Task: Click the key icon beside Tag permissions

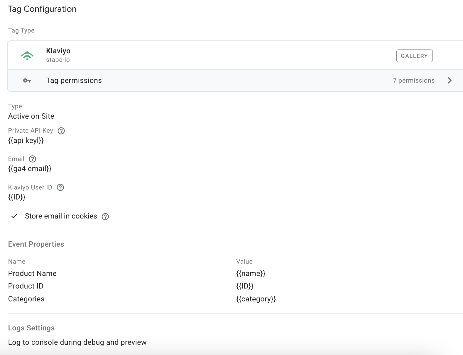Action: point(27,81)
